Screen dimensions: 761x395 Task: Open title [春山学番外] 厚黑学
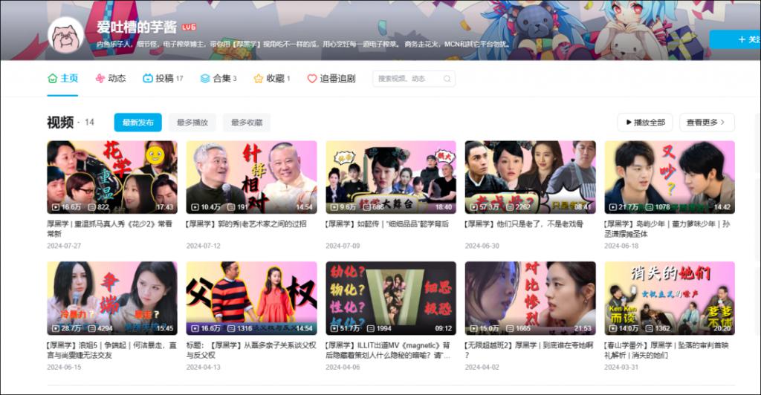(667, 350)
